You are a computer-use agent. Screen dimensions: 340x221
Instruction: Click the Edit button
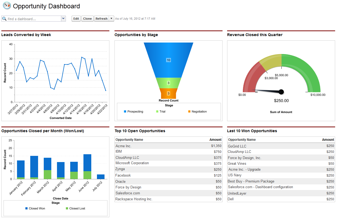76,19
